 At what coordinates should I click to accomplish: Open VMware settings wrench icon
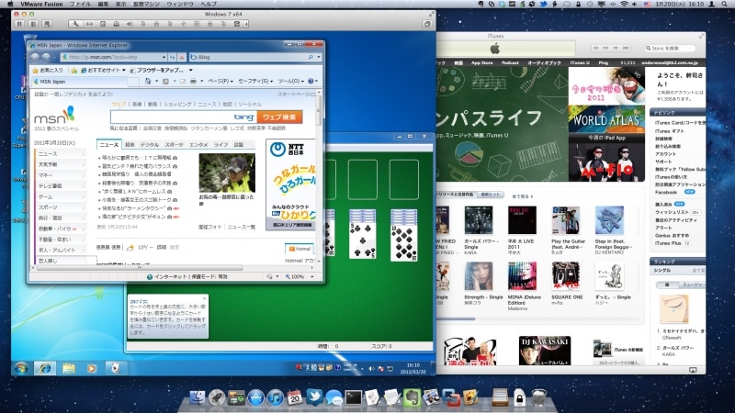76,24
